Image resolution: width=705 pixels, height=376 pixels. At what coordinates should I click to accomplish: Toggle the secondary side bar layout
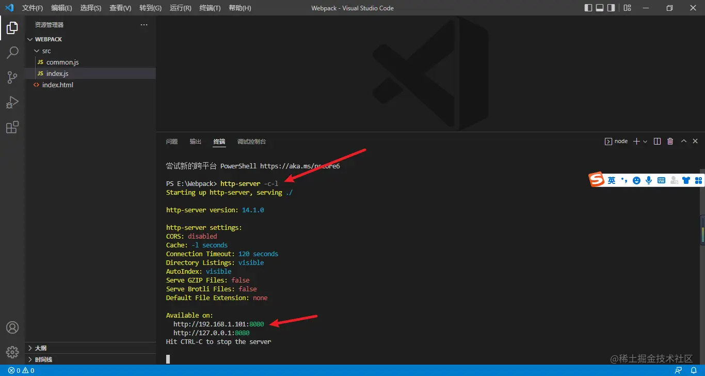(x=611, y=8)
